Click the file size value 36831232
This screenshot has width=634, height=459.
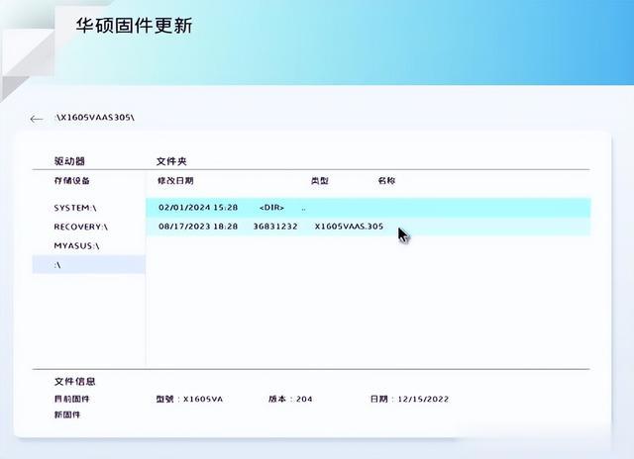point(275,227)
